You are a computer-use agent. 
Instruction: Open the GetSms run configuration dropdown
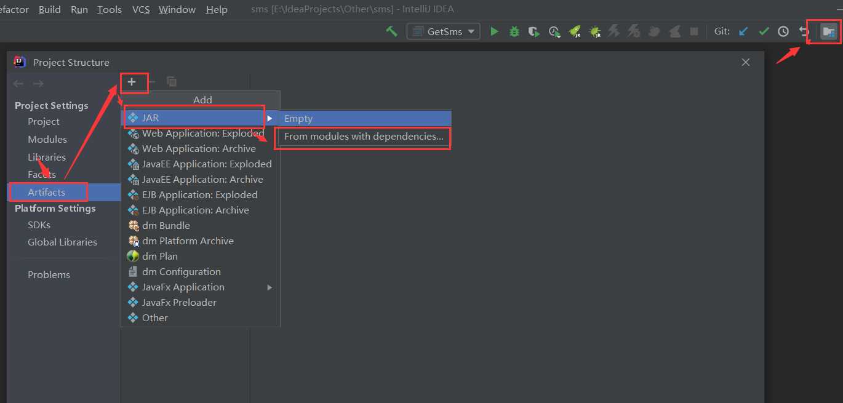tap(443, 31)
